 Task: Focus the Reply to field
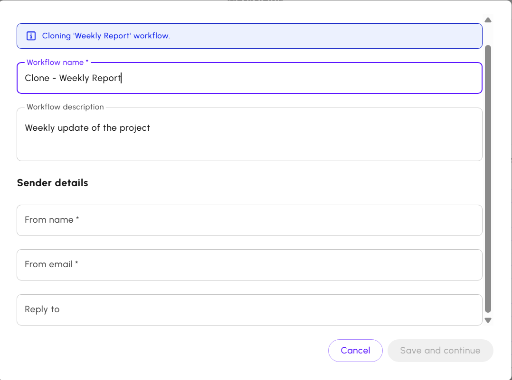pos(249,310)
